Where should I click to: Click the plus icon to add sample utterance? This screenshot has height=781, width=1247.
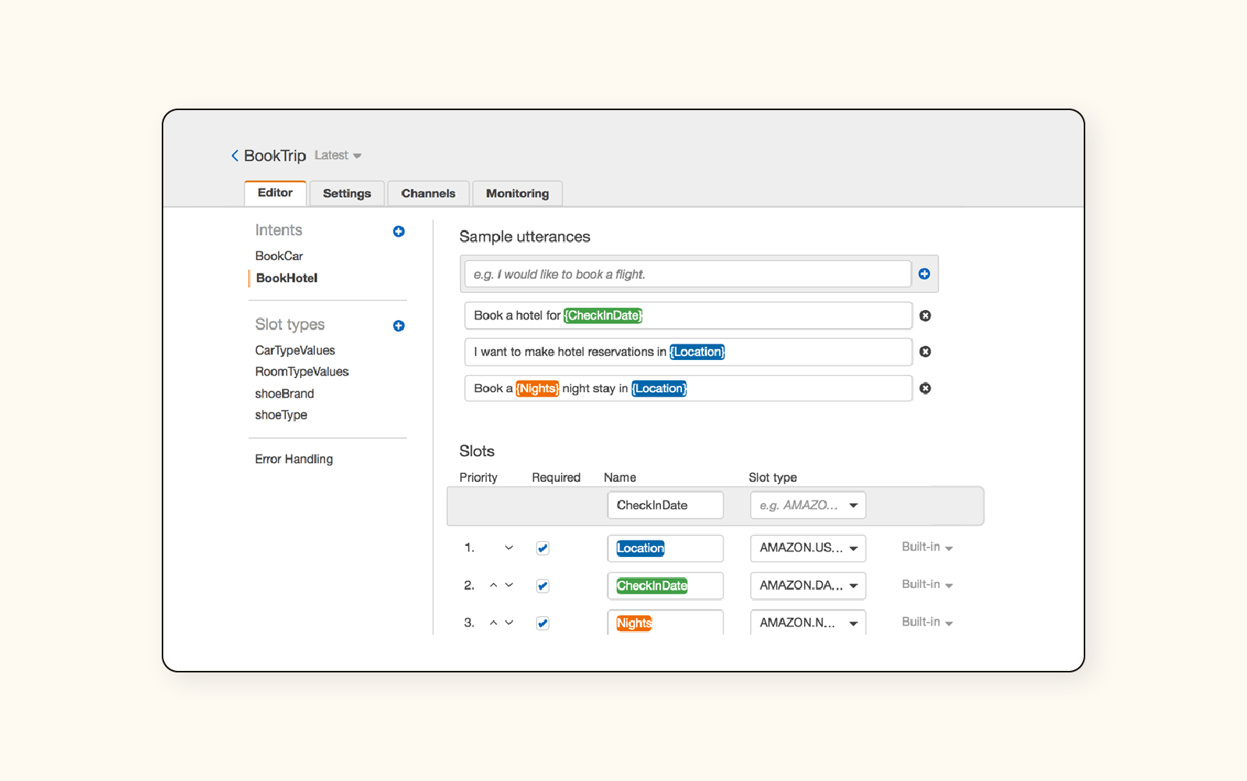tap(924, 274)
